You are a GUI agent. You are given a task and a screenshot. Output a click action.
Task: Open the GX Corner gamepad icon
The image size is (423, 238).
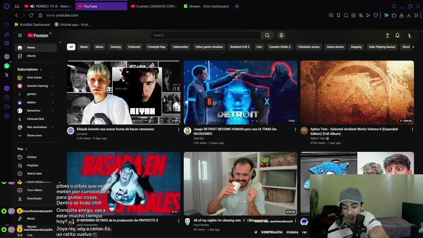pos(17,6)
